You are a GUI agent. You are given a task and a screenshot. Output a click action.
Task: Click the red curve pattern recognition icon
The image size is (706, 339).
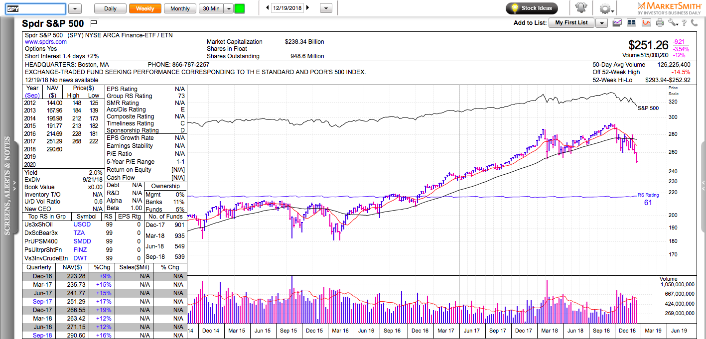tap(646, 22)
